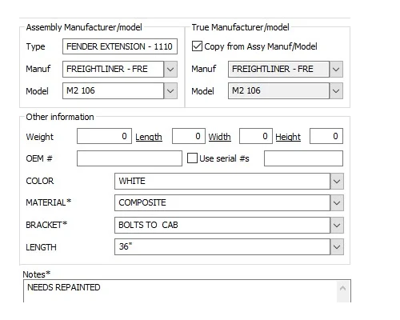
Task: Click the Length underlined label link
Action: pos(149,137)
